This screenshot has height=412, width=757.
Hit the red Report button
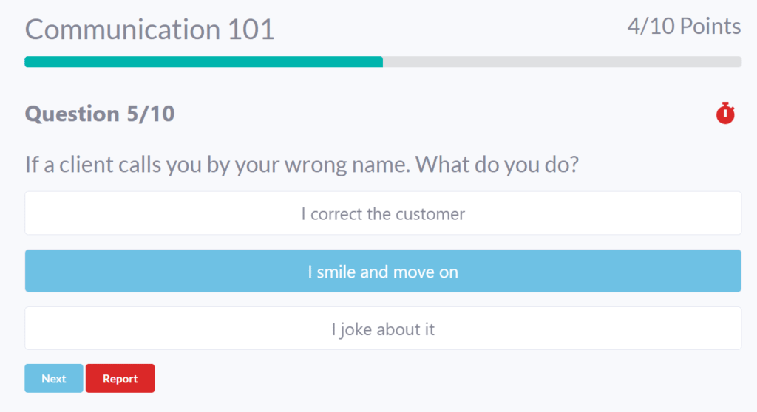(x=120, y=379)
